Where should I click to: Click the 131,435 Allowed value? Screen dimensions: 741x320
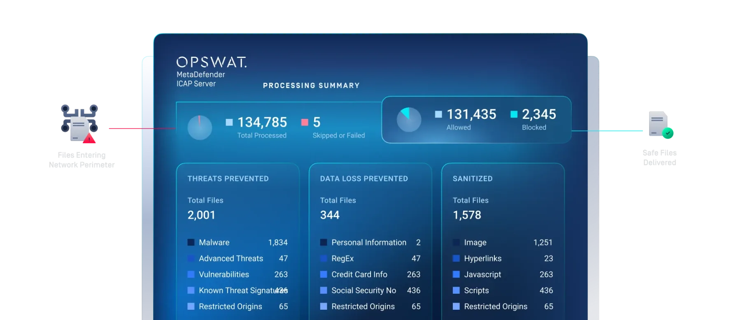[471, 114]
